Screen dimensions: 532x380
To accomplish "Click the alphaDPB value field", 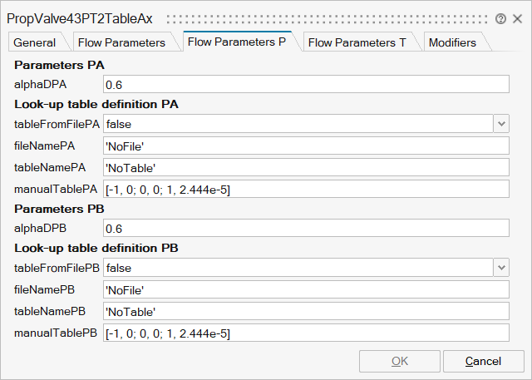I will [x=305, y=229].
